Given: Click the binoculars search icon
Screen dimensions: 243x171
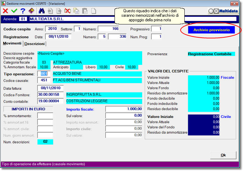Looking at the screenshot, I should pyautogui.click(x=42, y=11).
